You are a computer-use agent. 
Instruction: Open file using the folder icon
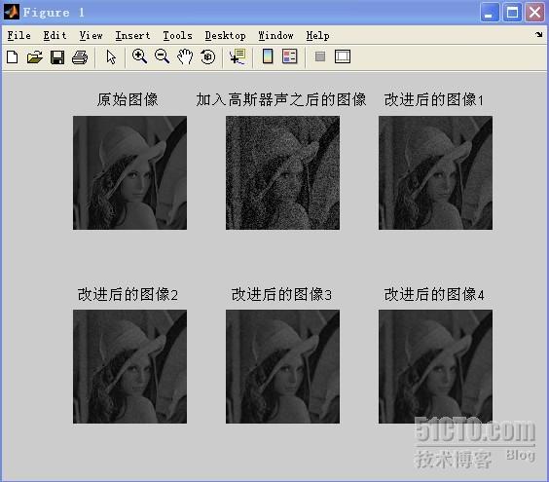point(35,56)
